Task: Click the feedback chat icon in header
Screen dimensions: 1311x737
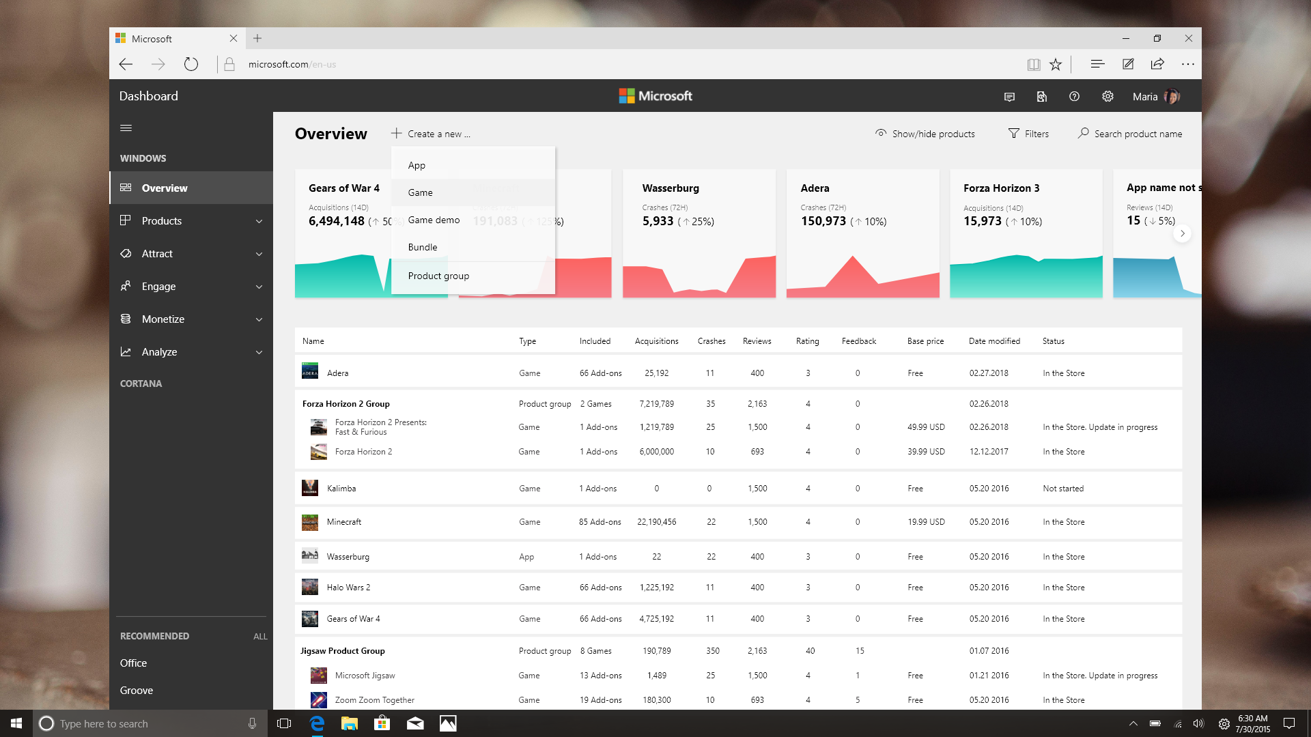Action: click(x=1009, y=97)
